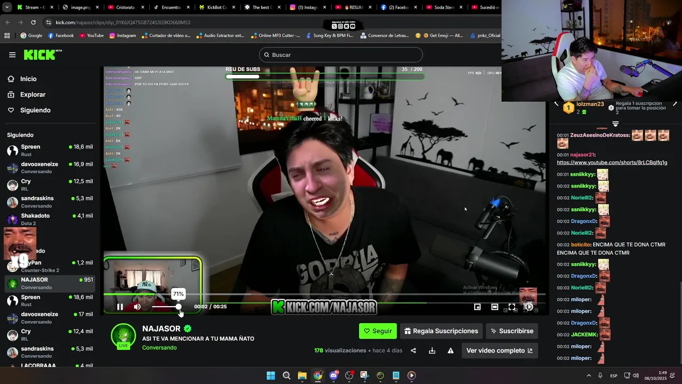Open Chrome tab search dropdown
The width and height of the screenshot is (682, 384).
[7, 7]
